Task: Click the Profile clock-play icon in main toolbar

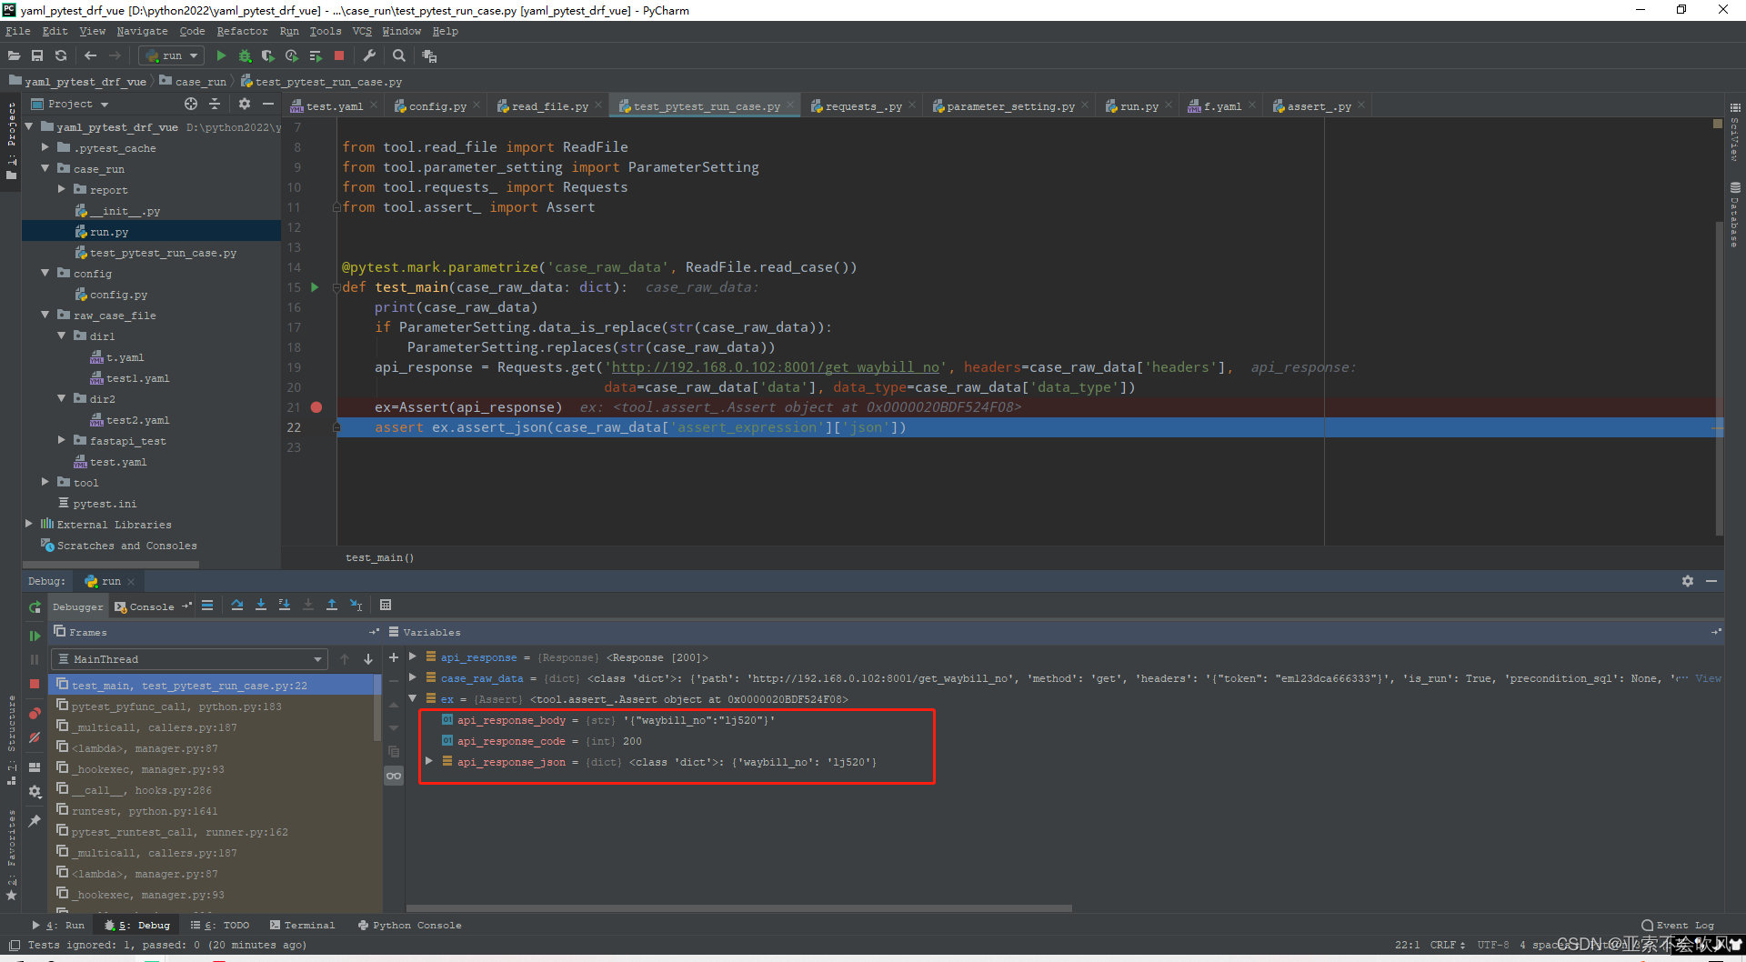Action: pos(292,56)
